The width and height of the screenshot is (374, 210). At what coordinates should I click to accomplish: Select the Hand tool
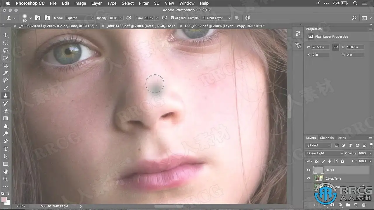(6, 171)
